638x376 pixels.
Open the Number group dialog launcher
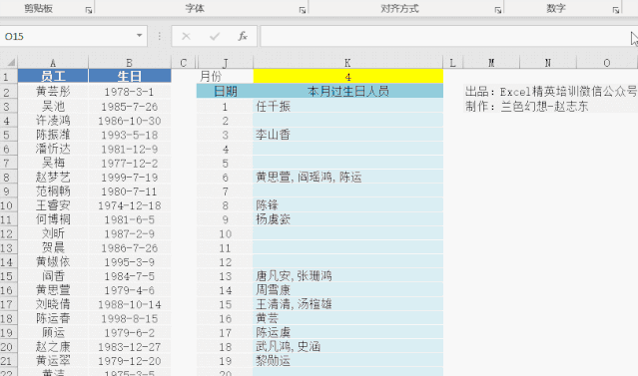616,10
